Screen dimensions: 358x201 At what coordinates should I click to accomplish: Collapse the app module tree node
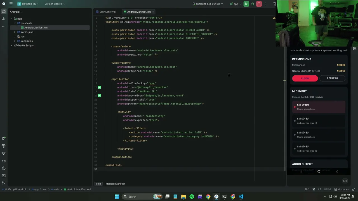(11, 19)
